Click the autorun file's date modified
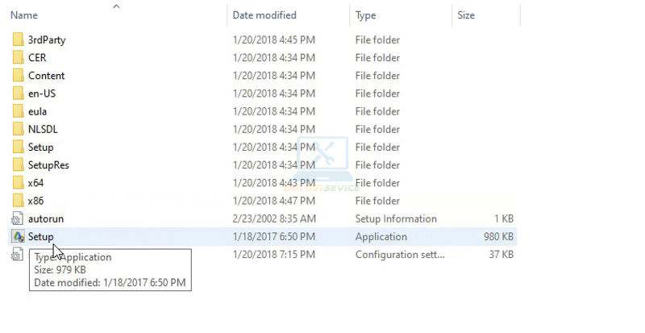 [x=274, y=219]
